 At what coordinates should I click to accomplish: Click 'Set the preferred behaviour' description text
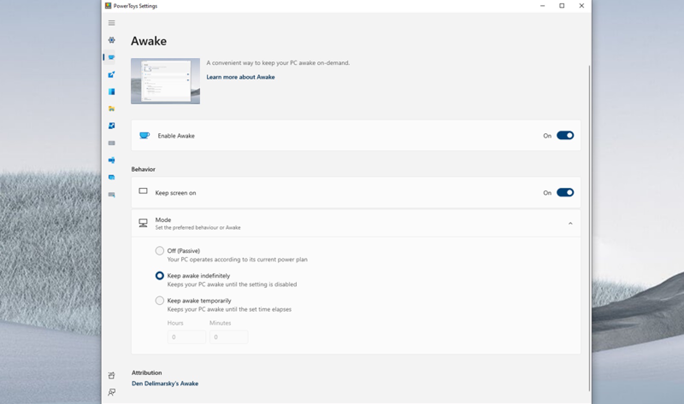[198, 228]
